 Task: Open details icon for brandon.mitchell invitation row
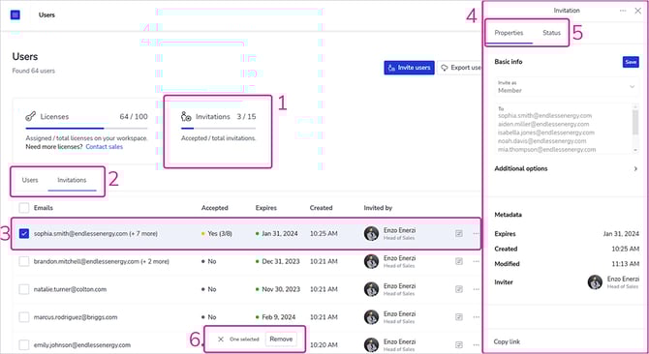coord(458,261)
